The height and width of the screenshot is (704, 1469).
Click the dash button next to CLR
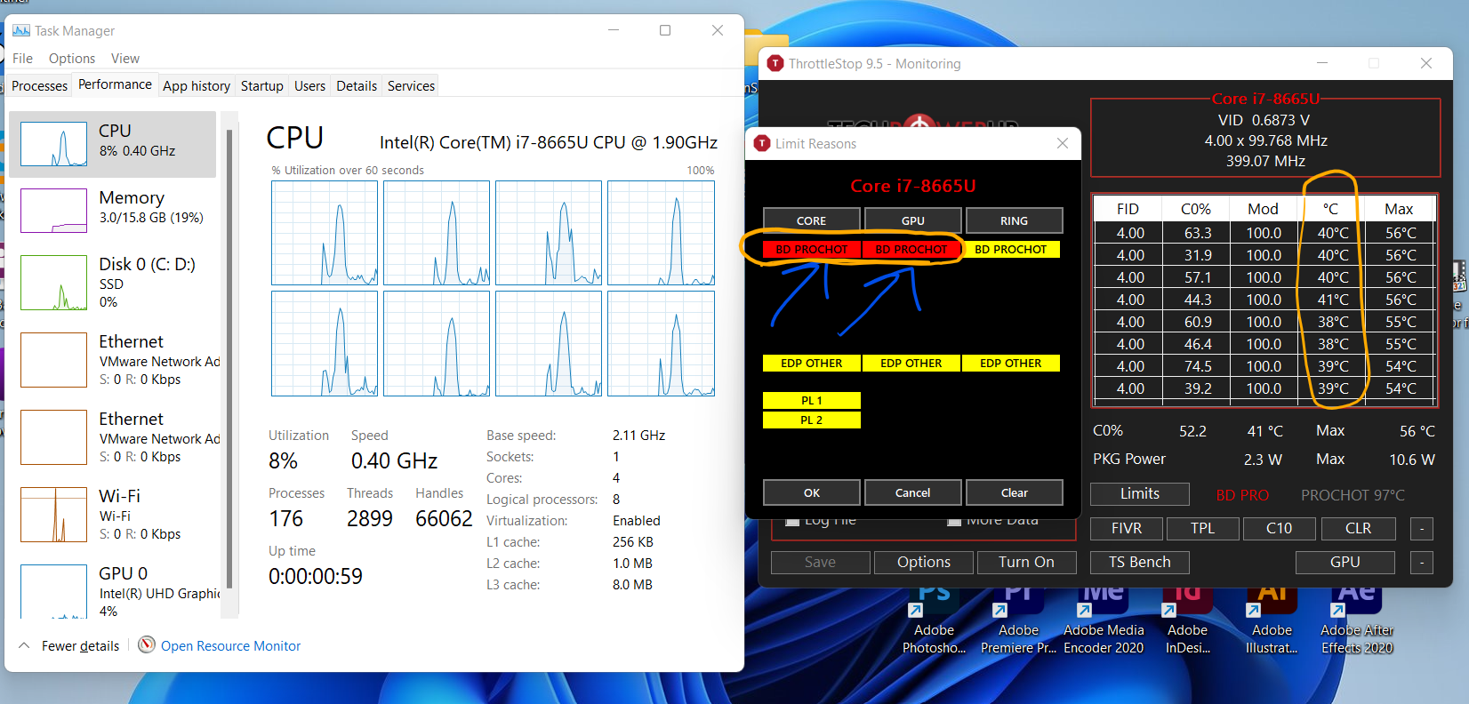click(x=1422, y=528)
